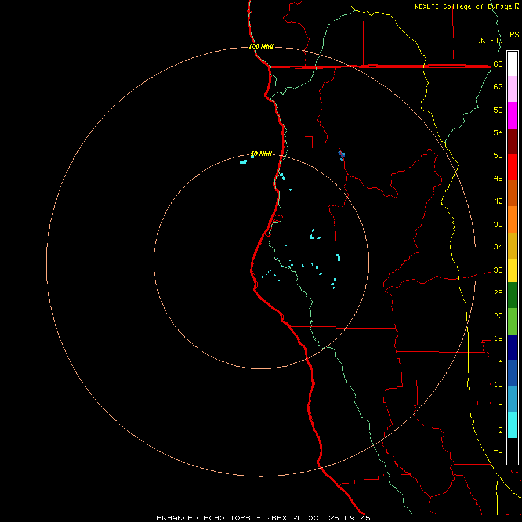Click the navy blue legend swatch
The image size is (522, 522).
[x=512, y=347]
